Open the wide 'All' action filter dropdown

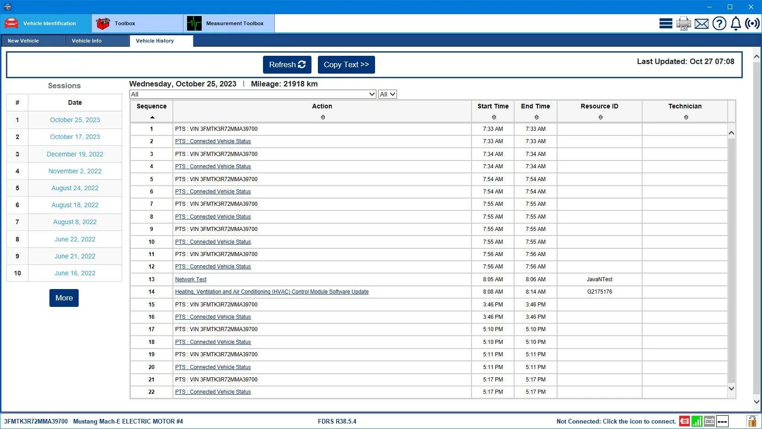click(x=253, y=94)
